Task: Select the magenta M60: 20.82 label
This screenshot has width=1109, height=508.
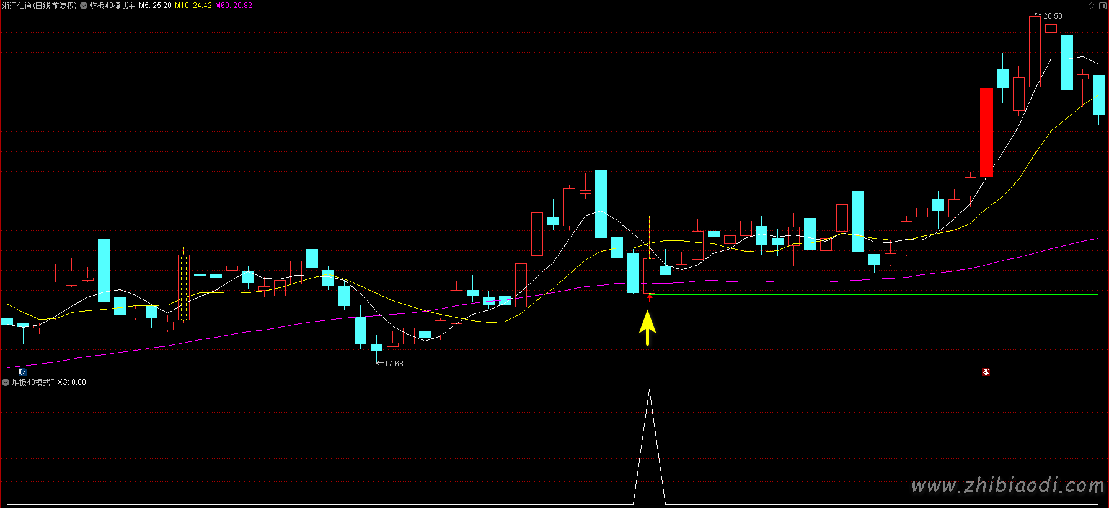Action: tap(234, 6)
